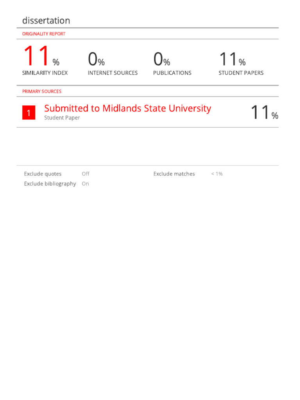Click the Similarity Index label
This screenshot has width=300, height=400.
[45, 73]
